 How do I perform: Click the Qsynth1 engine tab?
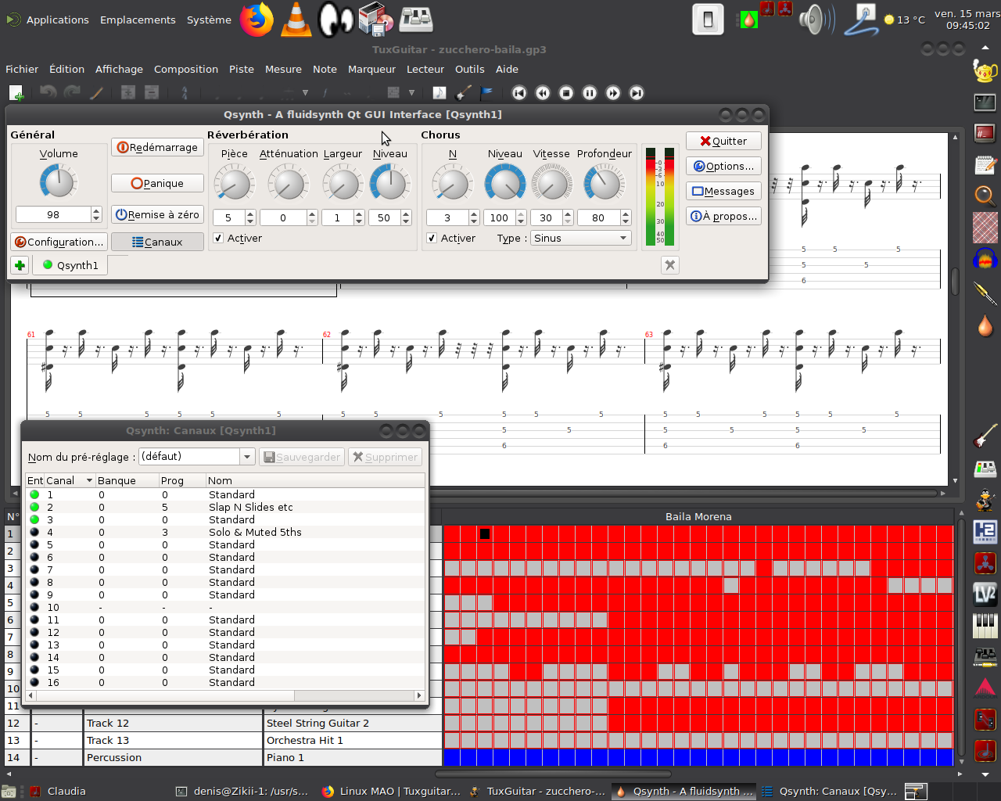coord(70,265)
